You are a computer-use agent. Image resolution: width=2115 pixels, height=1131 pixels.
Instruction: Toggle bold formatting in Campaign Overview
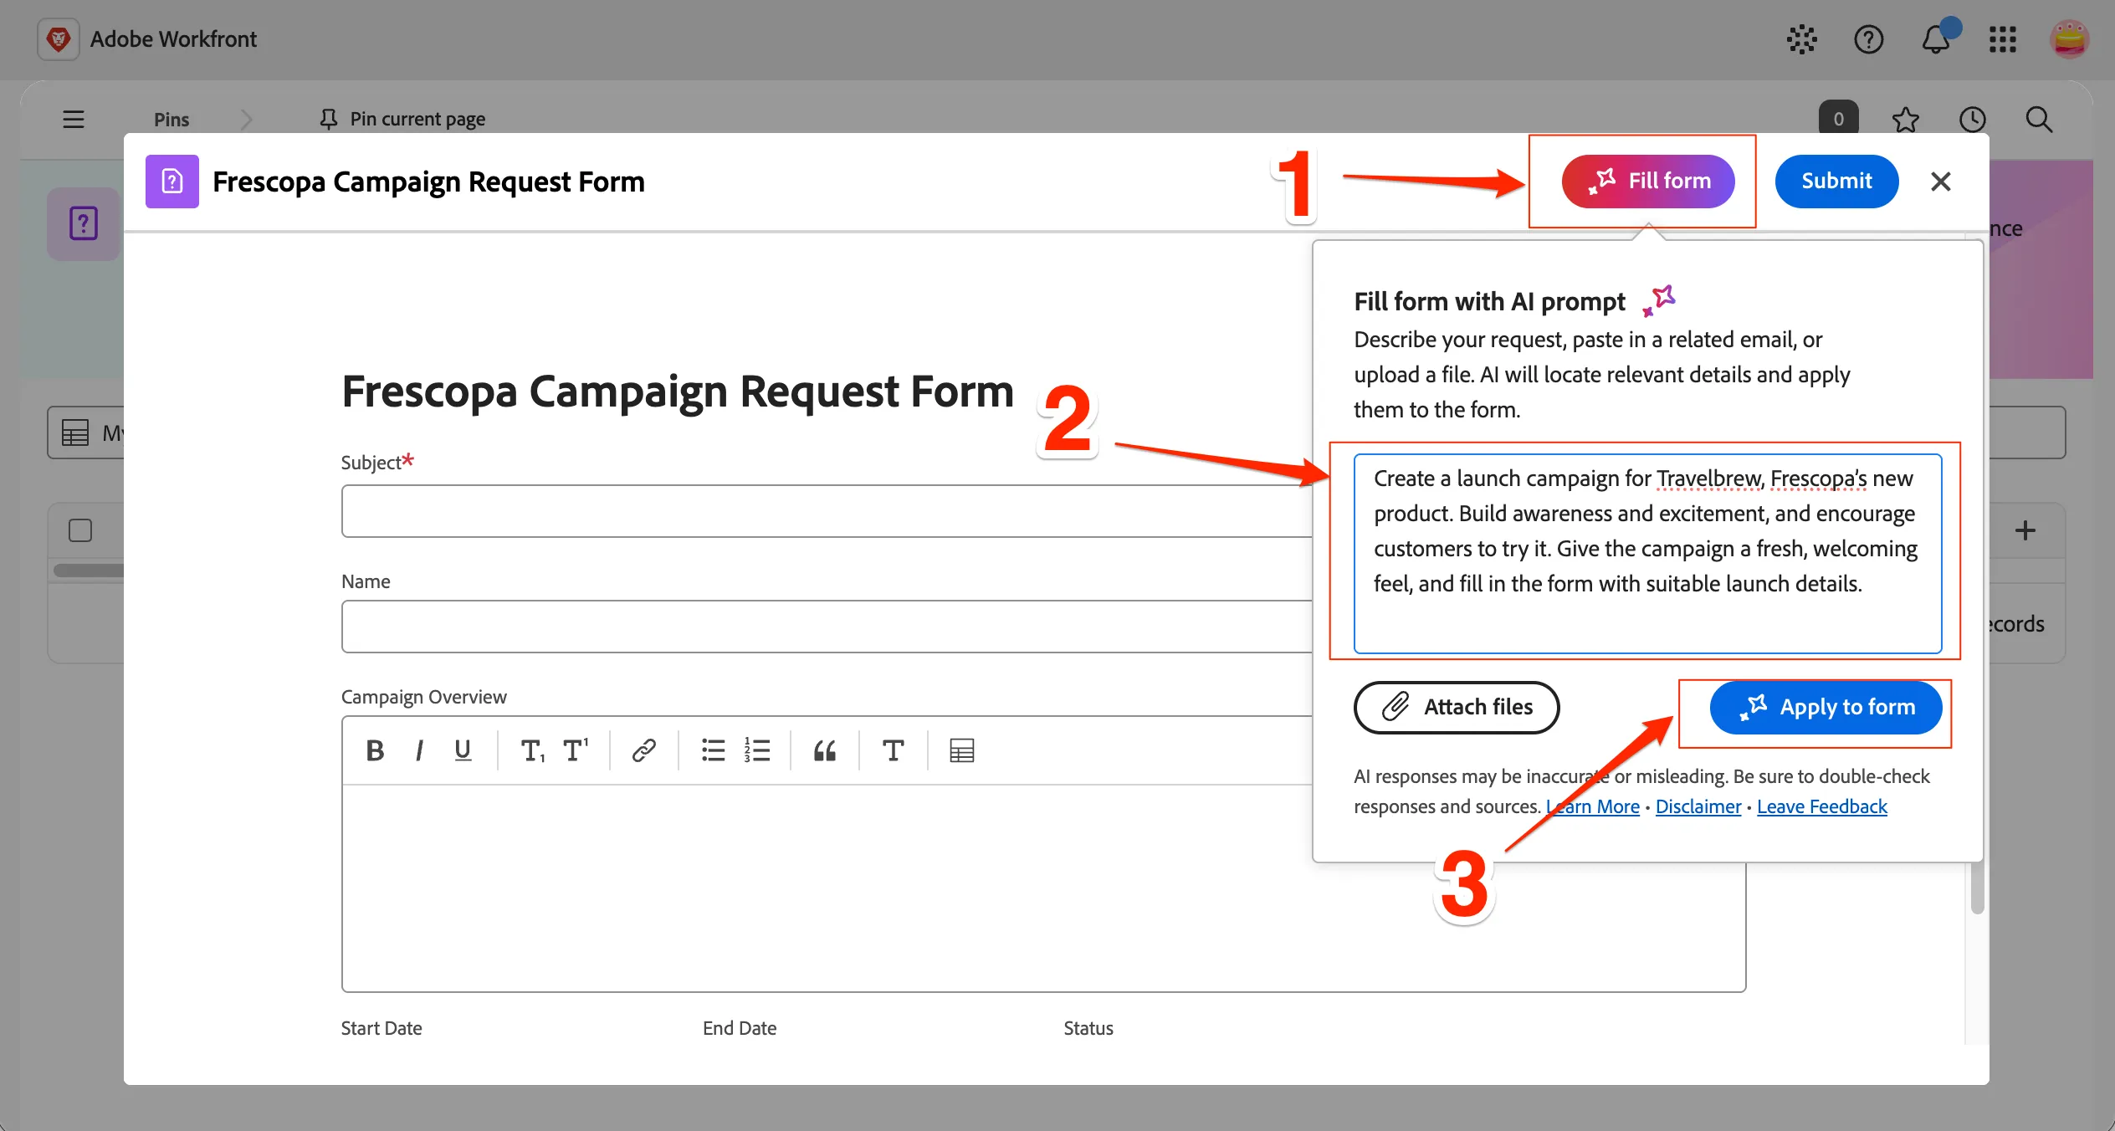[x=375, y=750]
